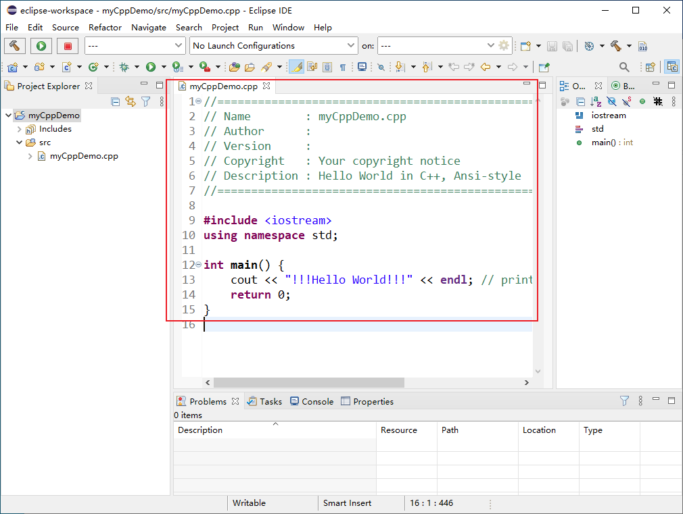The image size is (683, 514).
Task: Click the Open Terminal monitor icon
Action: click(x=362, y=67)
